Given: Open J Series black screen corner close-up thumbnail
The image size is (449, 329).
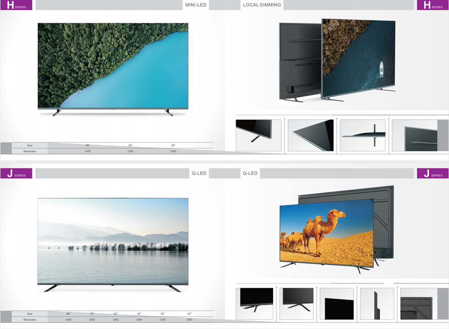Looking at the screenshot, I should (x=337, y=304).
